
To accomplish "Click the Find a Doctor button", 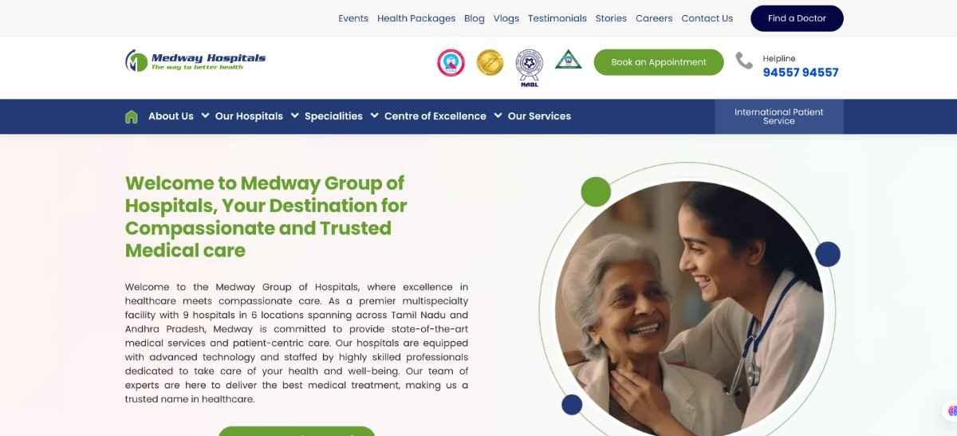I will [x=797, y=18].
